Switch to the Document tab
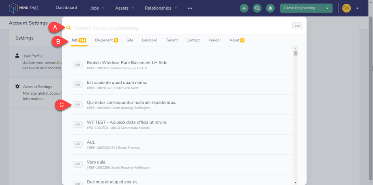The height and width of the screenshot is (185, 373). pyautogui.click(x=106, y=40)
